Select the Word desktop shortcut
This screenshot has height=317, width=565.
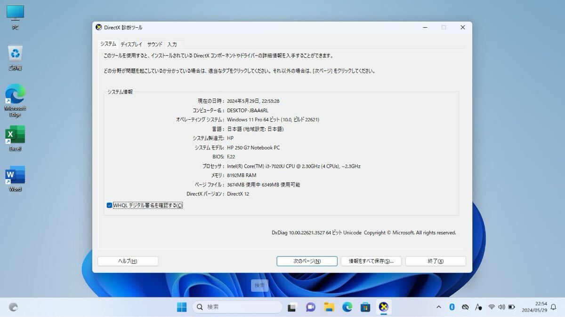tap(15, 179)
